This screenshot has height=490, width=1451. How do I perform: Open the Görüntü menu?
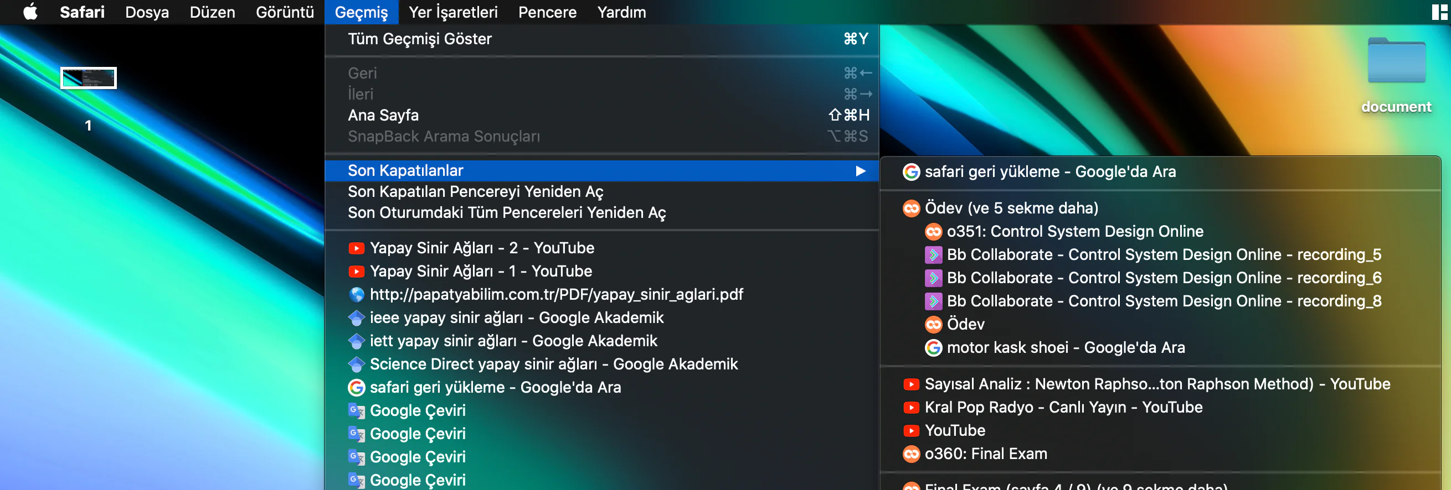pyautogui.click(x=285, y=12)
